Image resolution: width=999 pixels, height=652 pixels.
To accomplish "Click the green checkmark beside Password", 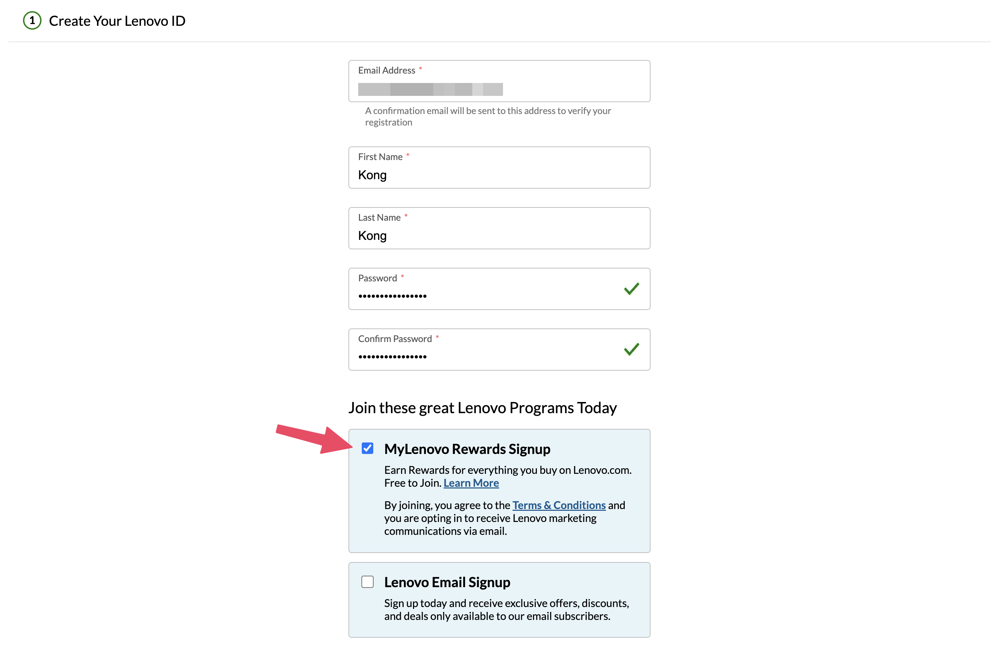I will coord(631,288).
